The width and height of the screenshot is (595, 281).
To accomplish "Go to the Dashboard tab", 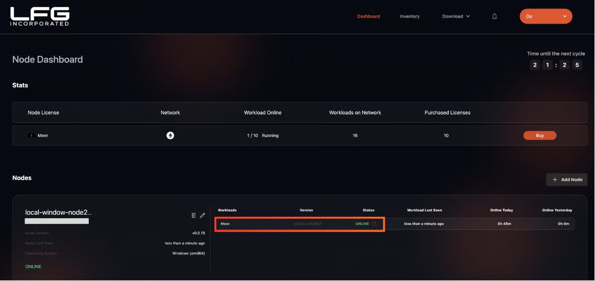I will tap(368, 17).
